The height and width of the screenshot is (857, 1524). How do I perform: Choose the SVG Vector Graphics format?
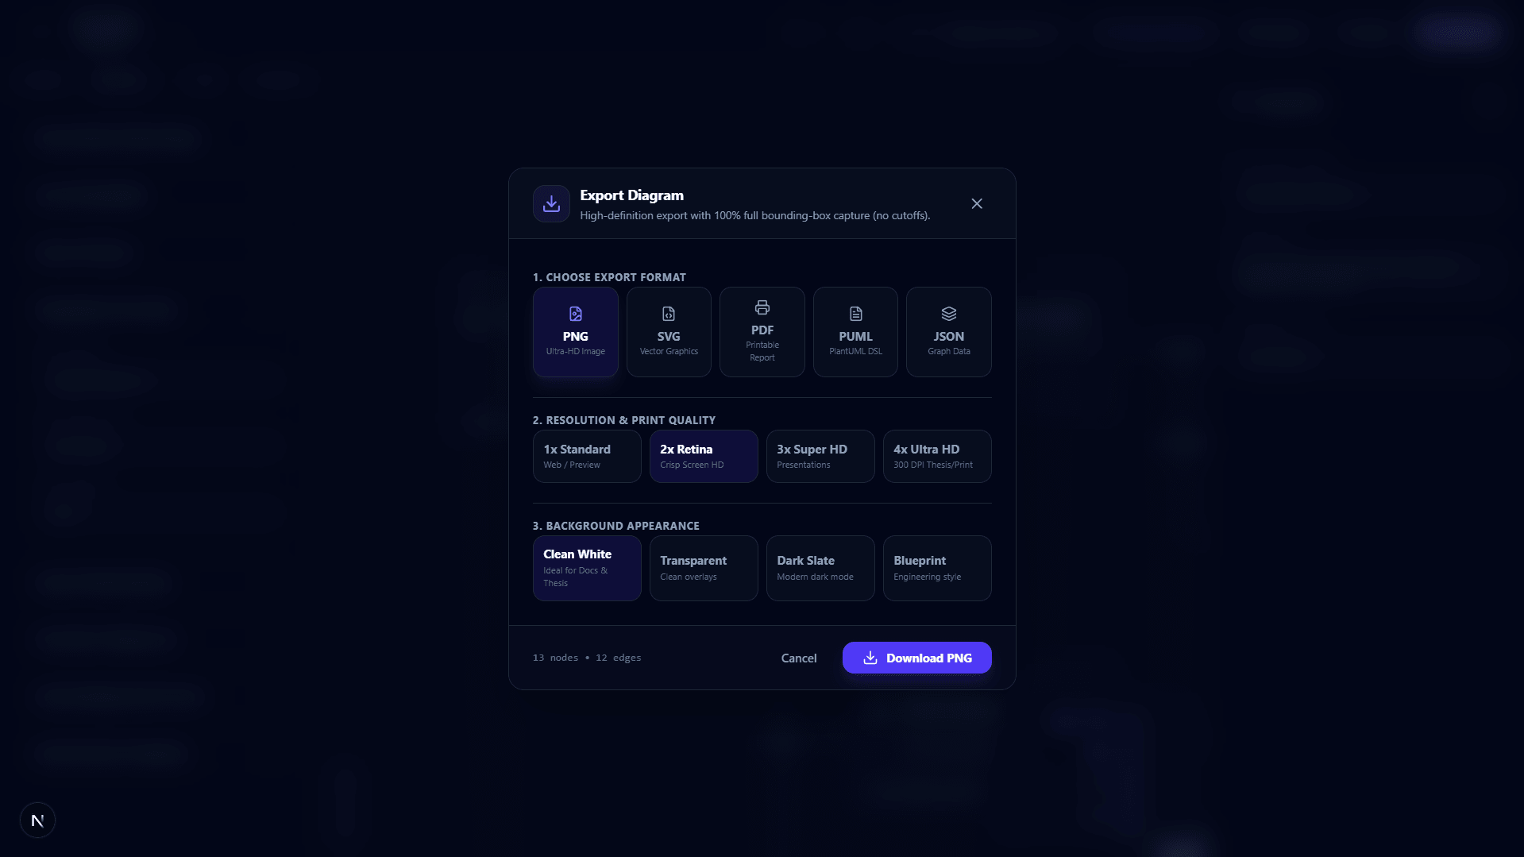click(669, 332)
